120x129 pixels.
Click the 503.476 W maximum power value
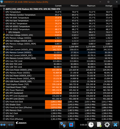(91, 90)
